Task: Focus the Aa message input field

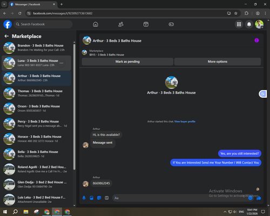Action: [x=180, y=198]
